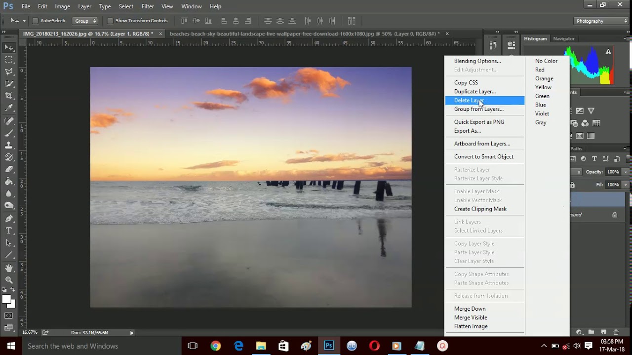Select the Blur tool
This screenshot has width=632, height=355.
coord(9,193)
